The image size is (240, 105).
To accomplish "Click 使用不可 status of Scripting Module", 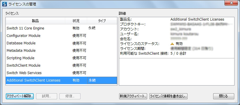I will point(79,58).
